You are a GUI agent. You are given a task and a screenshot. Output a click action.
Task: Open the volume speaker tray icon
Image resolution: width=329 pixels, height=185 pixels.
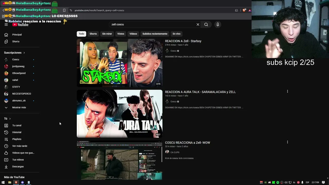click(286, 182)
